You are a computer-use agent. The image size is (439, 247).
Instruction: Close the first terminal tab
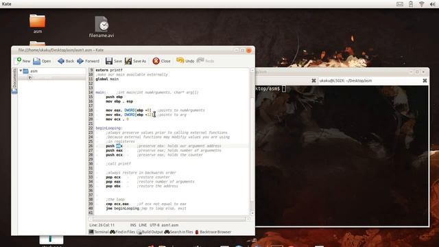(x=314, y=81)
